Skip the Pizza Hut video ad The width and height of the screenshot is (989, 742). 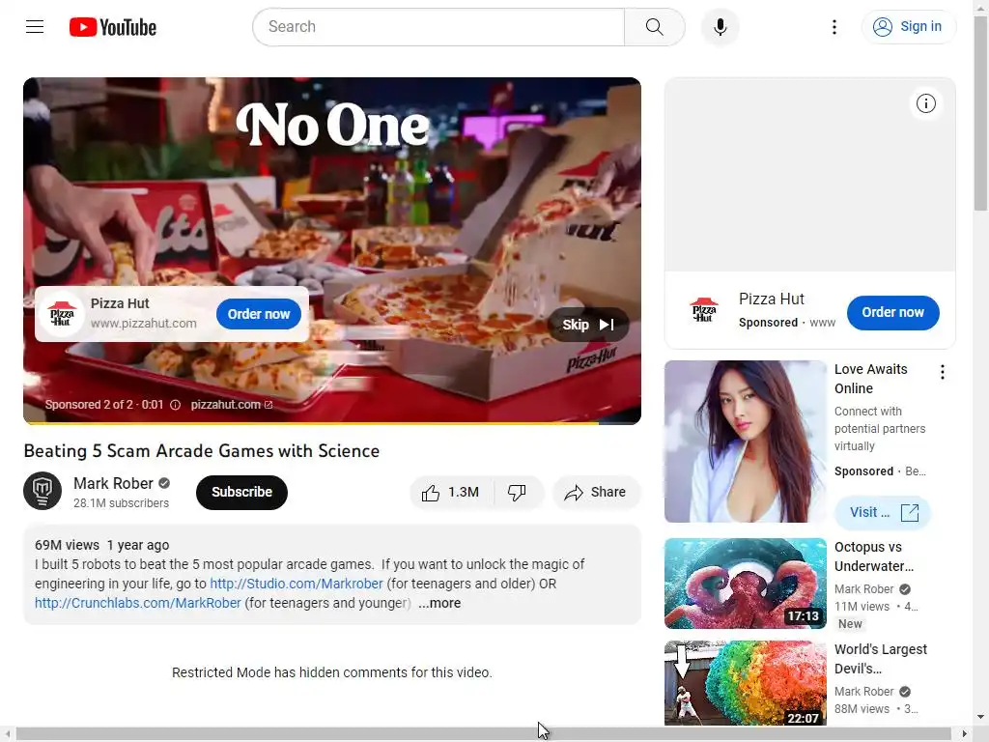588,325
